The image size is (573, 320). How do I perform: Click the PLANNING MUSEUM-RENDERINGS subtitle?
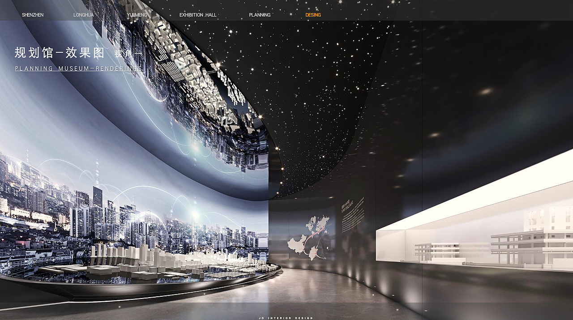click(79, 68)
